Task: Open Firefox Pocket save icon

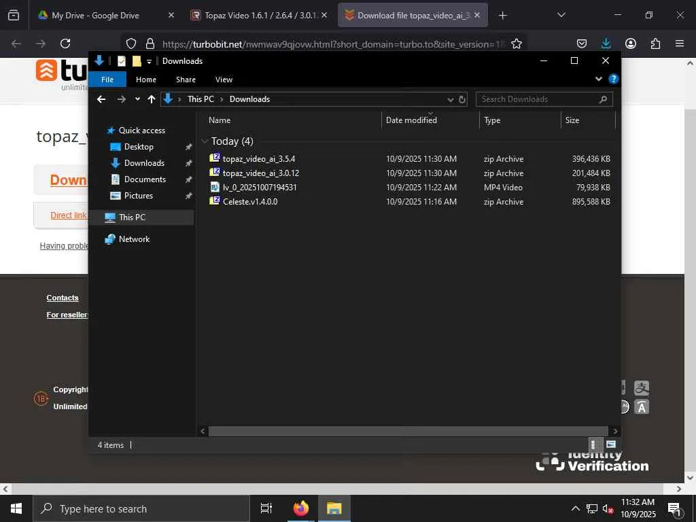Action: pos(582,43)
